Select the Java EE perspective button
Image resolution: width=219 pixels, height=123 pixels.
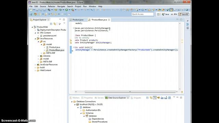point(184,14)
